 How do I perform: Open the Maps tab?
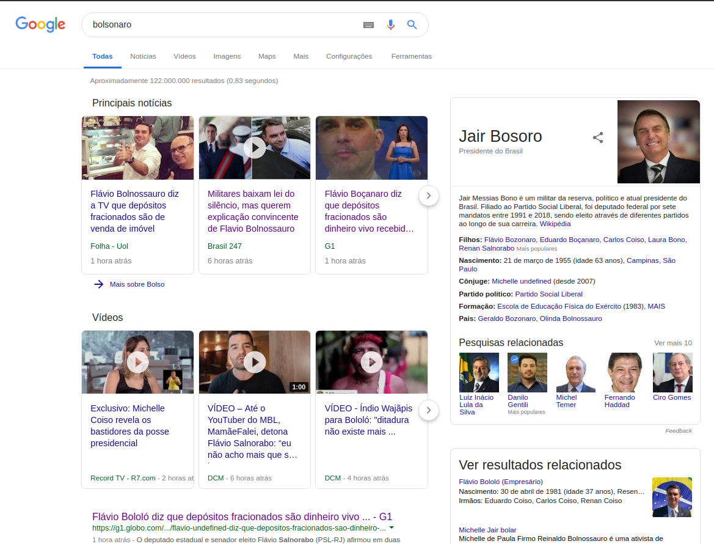coord(267,56)
